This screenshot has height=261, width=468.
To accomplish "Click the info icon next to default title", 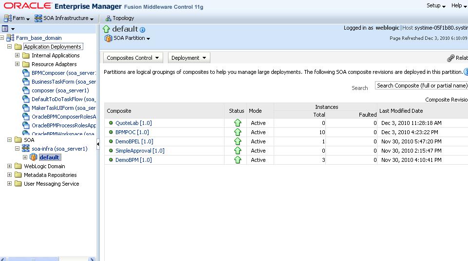I will point(142,30).
